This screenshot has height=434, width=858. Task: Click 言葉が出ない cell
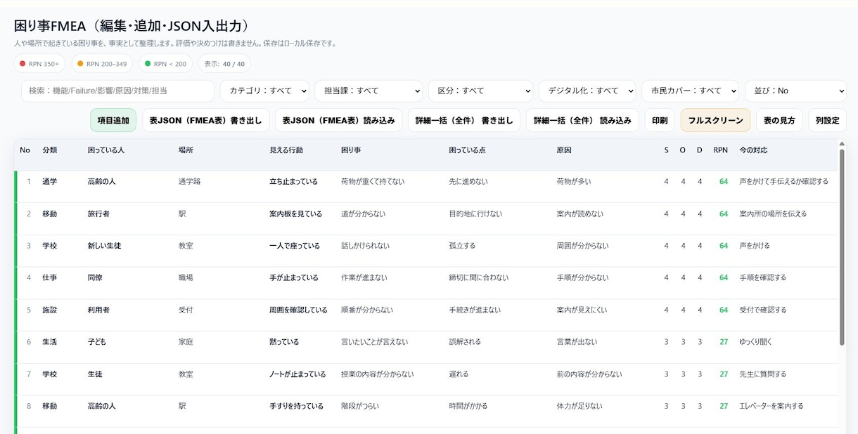pyautogui.click(x=577, y=342)
